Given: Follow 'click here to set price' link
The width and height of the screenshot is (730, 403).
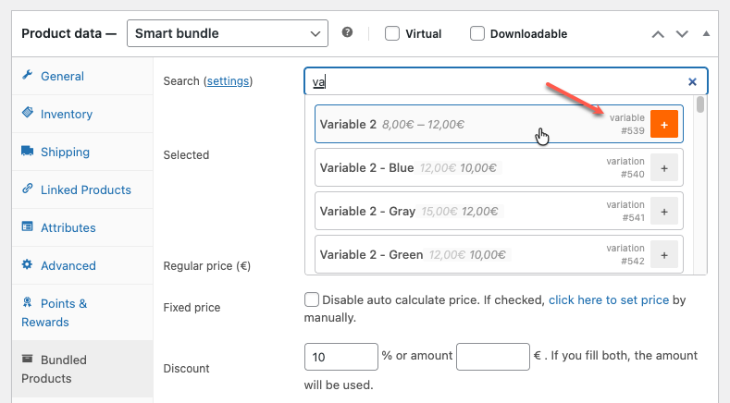Looking at the screenshot, I should coord(609,299).
